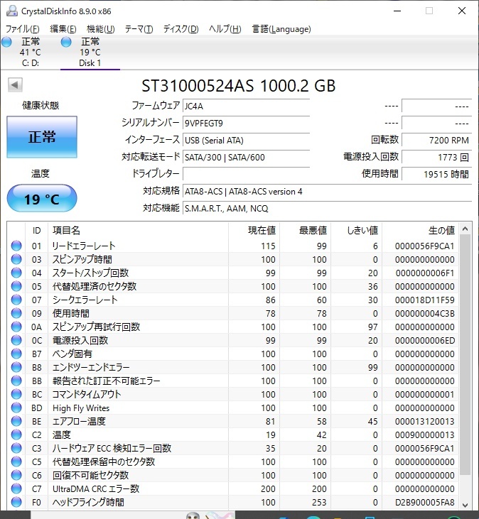Open the テーマ(T) menu
Viewport: 479px width, 519px height.
click(x=139, y=29)
